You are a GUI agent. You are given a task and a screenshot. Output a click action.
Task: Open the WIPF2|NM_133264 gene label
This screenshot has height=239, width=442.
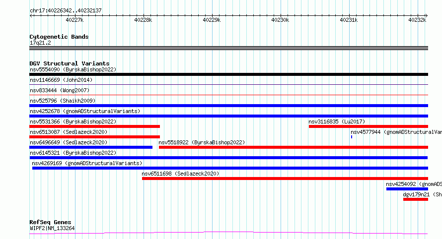tap(52, 228)
